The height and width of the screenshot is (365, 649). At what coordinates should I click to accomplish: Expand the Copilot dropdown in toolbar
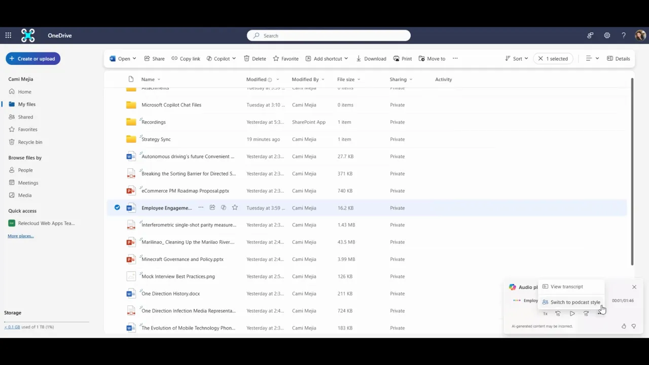click(234, 59)
